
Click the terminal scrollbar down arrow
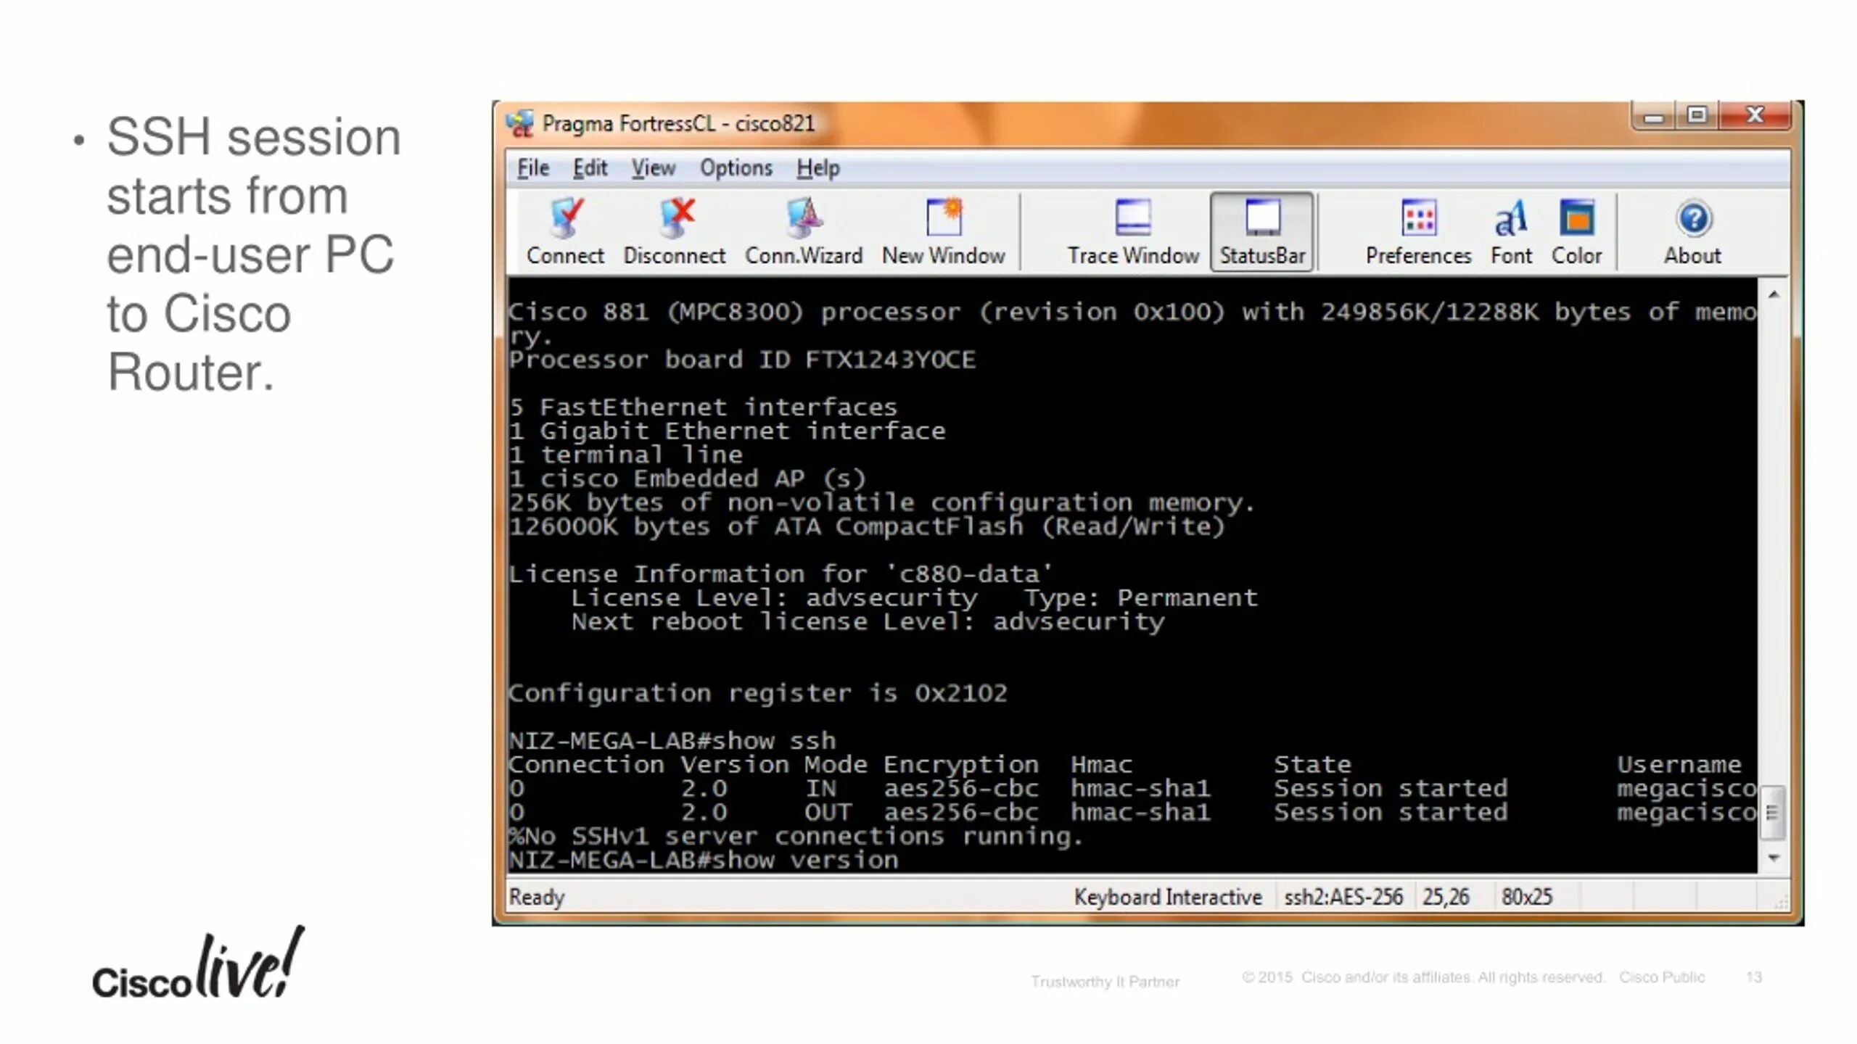tap(1774, 858)
